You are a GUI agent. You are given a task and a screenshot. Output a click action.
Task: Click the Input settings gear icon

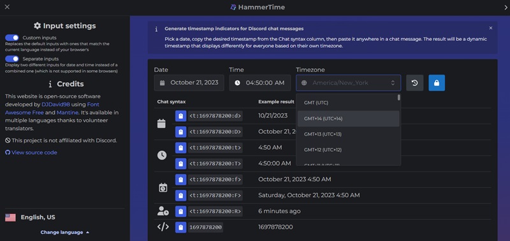(38, 26)
